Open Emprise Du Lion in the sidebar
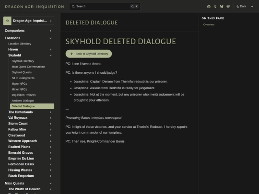The image size is (259, 194). tap(21, 159)
